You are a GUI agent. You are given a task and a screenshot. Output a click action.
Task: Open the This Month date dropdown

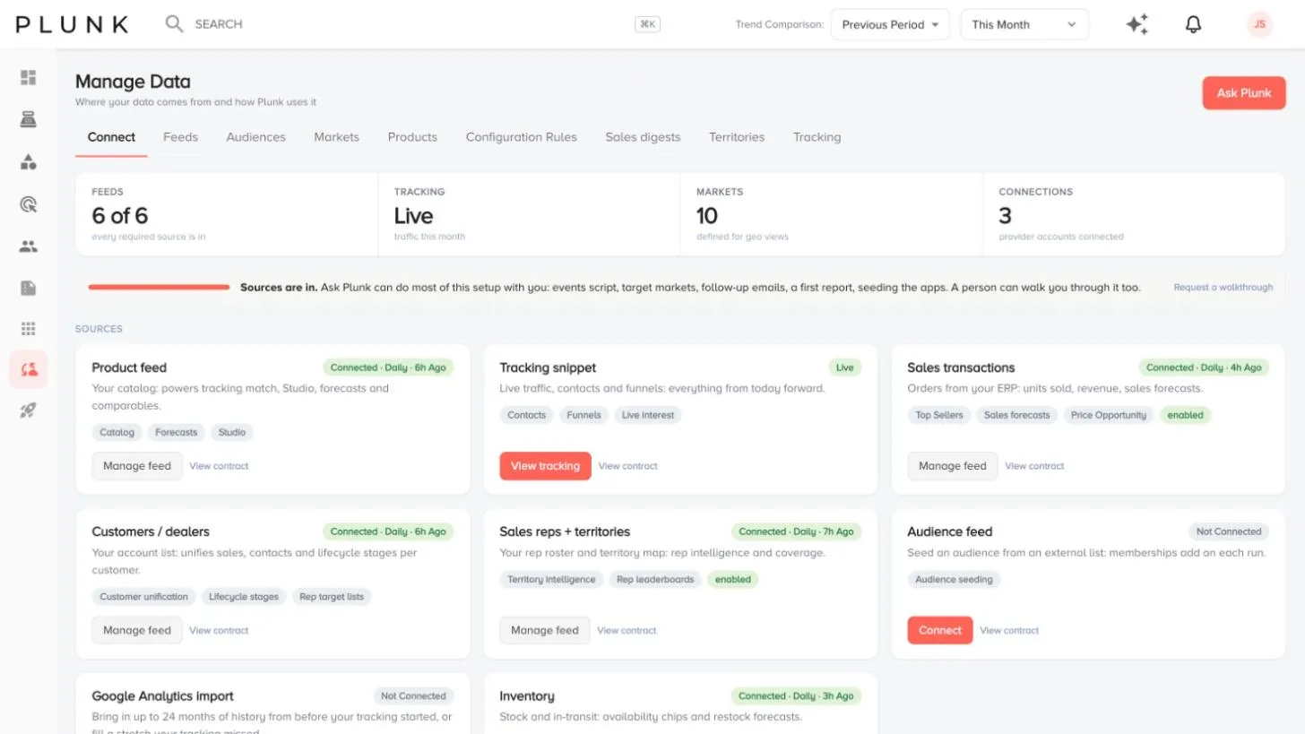(1024, 25)
